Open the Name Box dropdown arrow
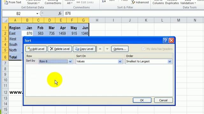This screenshot has width=204, height=114. pyautogui.click(x=37, y=14)
